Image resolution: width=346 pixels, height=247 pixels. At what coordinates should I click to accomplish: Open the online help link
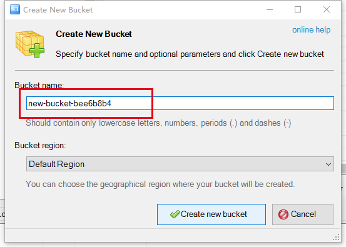311,30
